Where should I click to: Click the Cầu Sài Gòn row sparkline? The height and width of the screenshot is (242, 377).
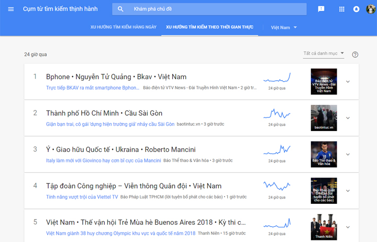277,114
